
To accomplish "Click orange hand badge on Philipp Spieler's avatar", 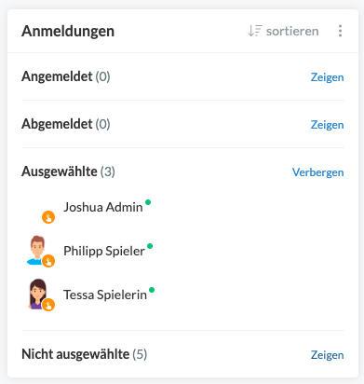I will [48, 261].
